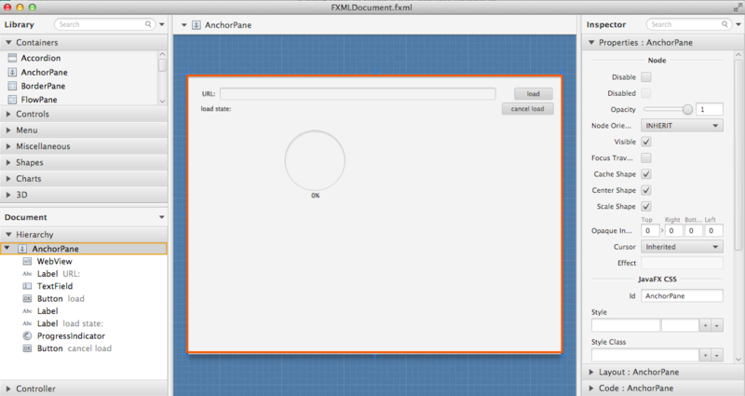This screenshot has width=745, height=396.
Task: Expand Code : AnchorPane section
Action: click(591, 389)
